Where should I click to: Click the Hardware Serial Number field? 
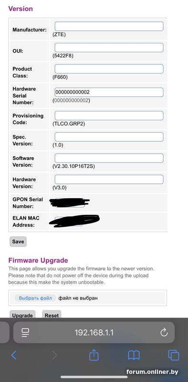[x=109, y=92]
